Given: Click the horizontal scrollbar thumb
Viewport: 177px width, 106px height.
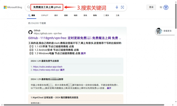Looking at the screenshot, I should tap(84, 105).
